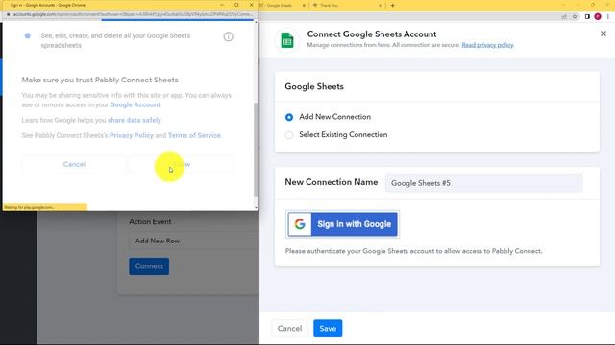This screenshot has height=345, width=615.
Task: Click the lock icon in popup address bar
Action: (x=8, y=14)
